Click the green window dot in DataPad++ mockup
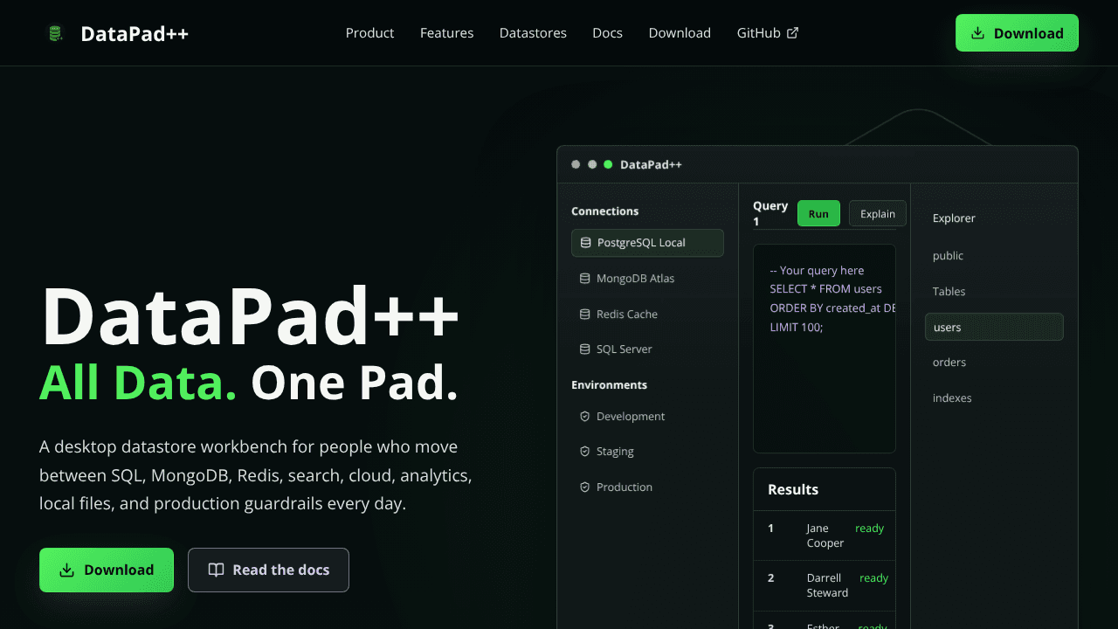 coord(608,164)
